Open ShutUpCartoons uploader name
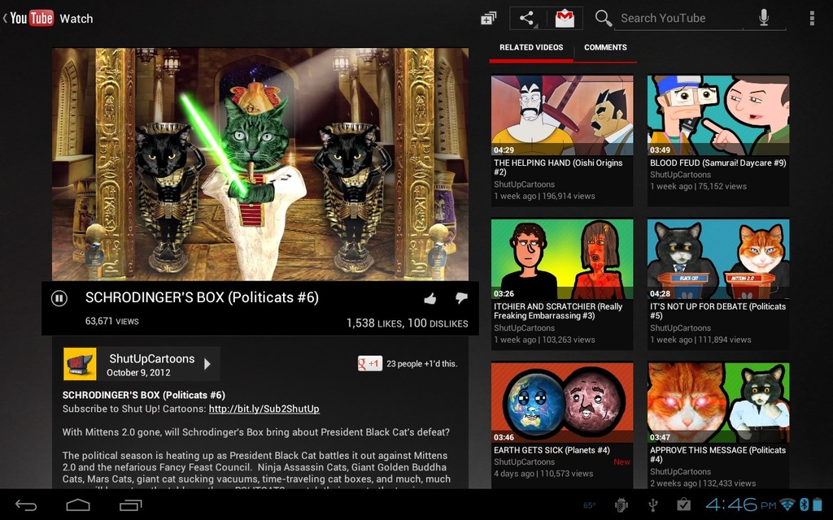 [x=152, y=358]
